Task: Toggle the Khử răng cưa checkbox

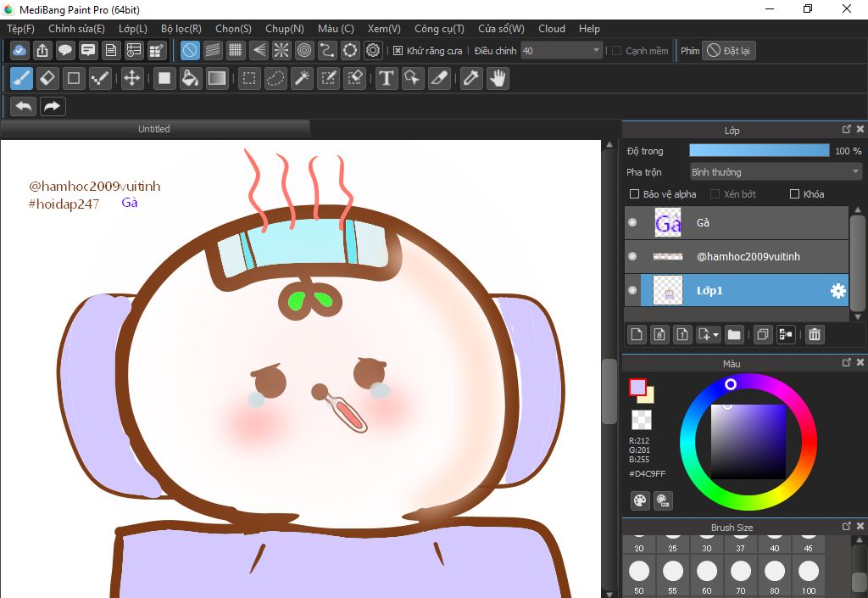Action: pos(398,51)
